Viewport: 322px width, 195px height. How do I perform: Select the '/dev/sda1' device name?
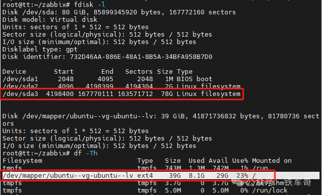point(20,79)
